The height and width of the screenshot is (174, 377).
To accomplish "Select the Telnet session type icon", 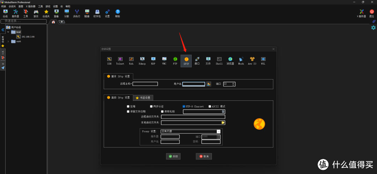I will coord(120,61).
